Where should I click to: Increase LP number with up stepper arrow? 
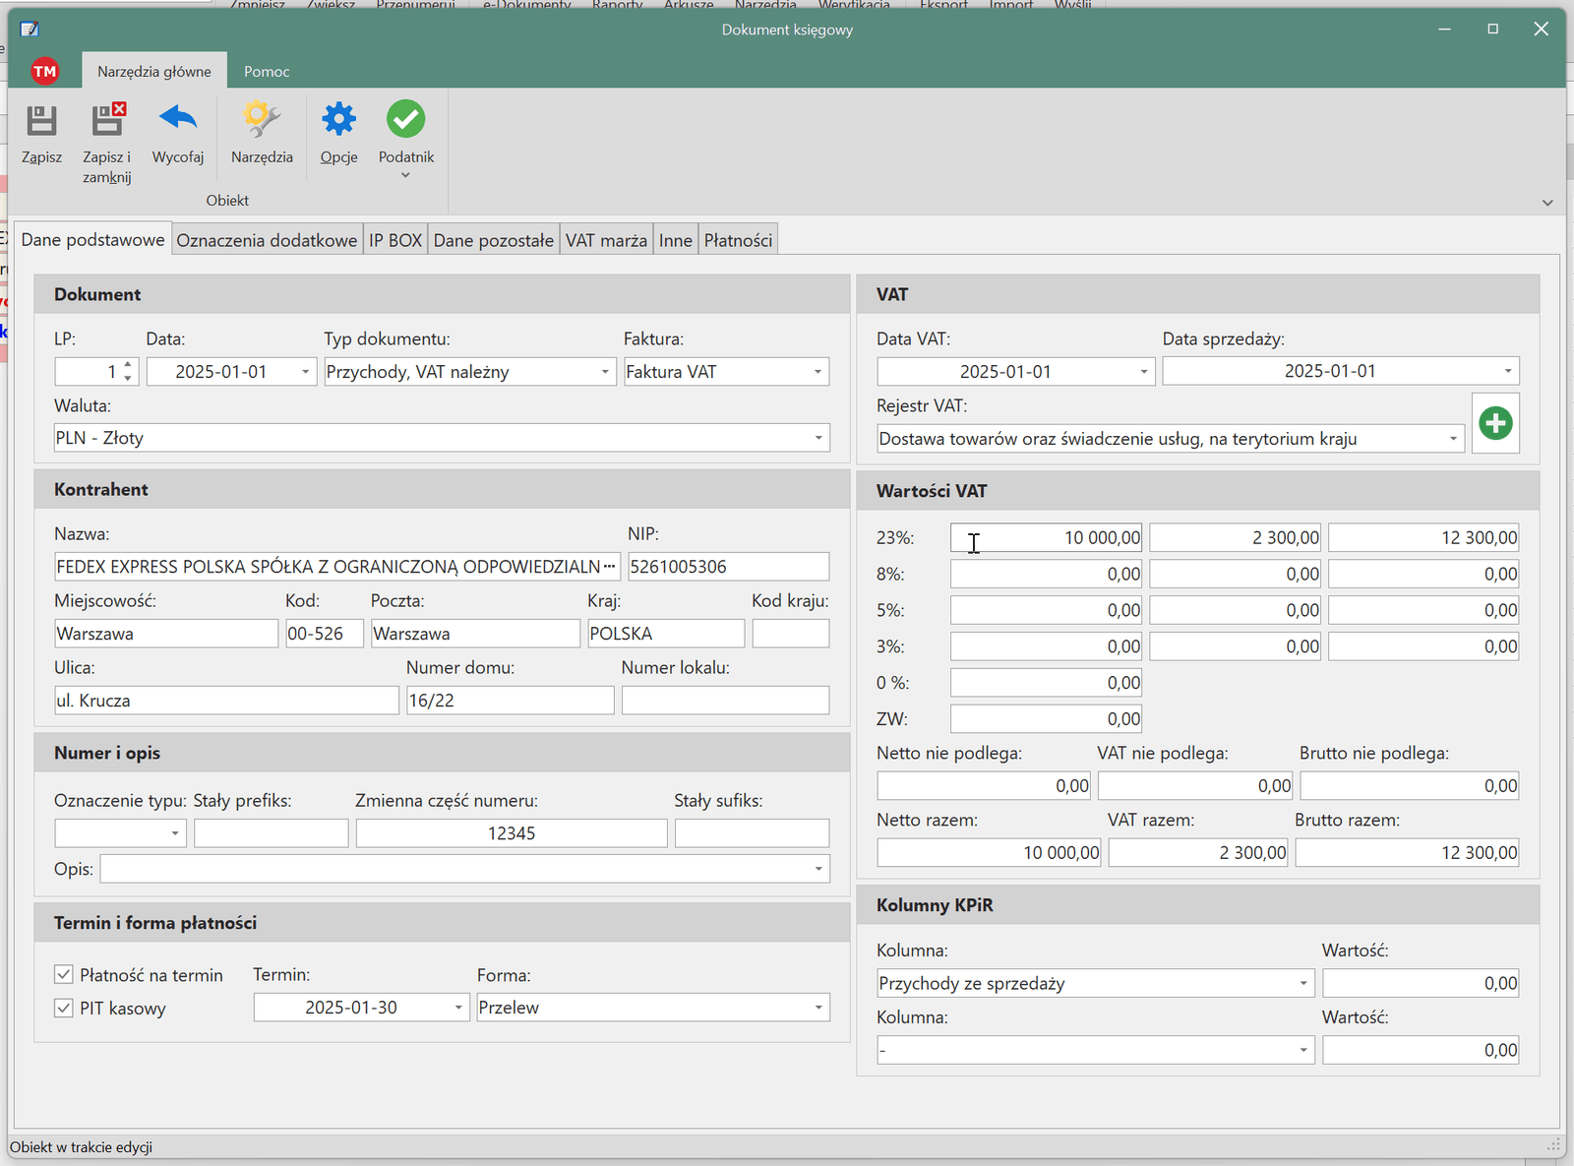(128, 365)
